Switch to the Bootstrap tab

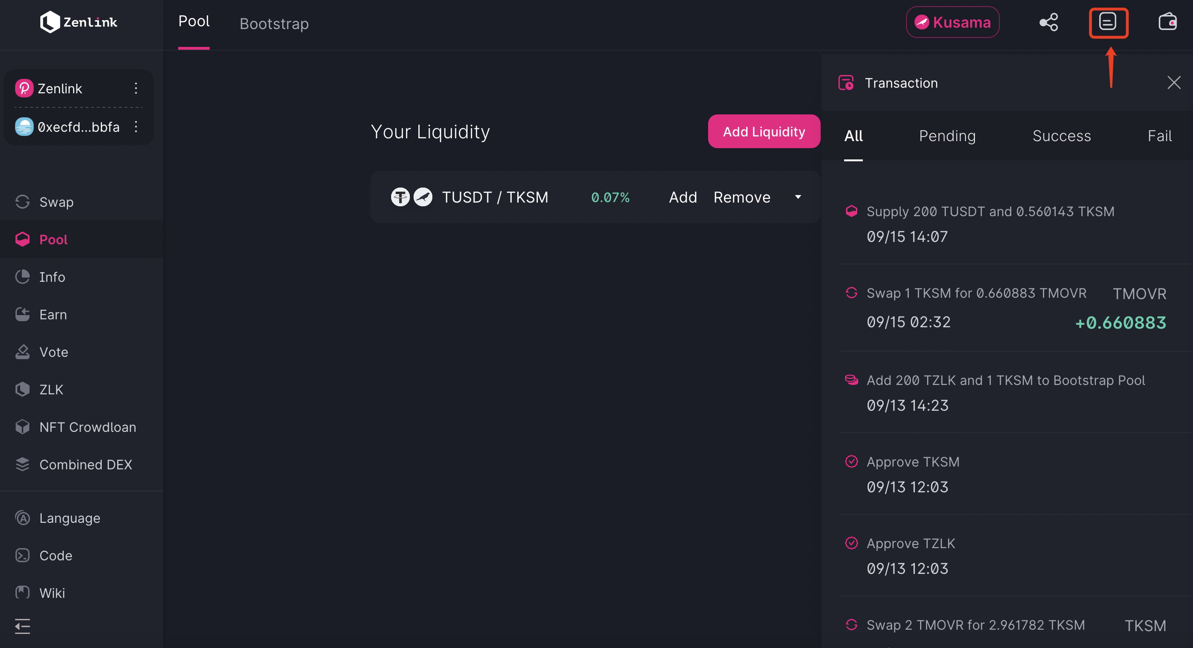[x=274, y=23]
